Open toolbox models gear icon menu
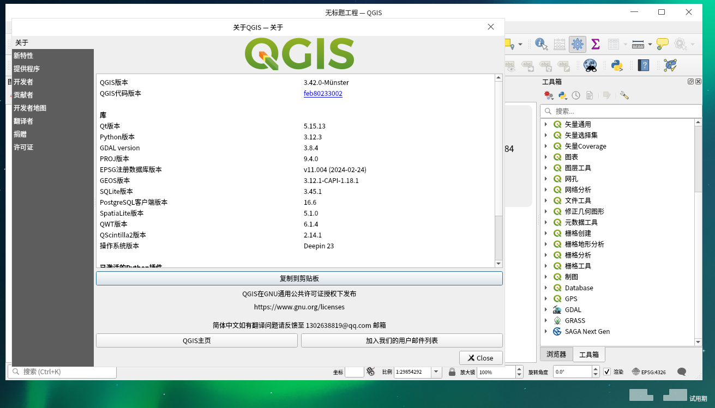Screen dimensions: 715x408 549,95
